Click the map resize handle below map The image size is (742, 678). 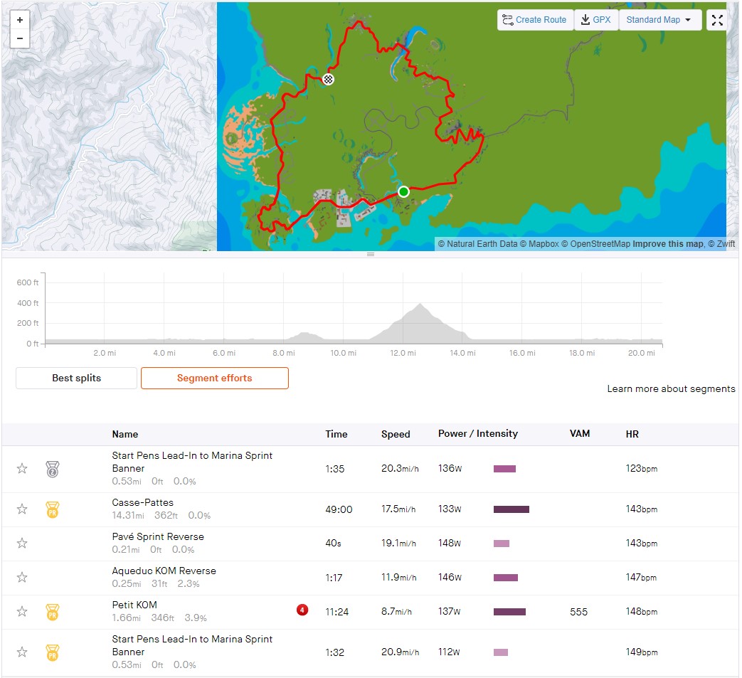pos(371,254)
